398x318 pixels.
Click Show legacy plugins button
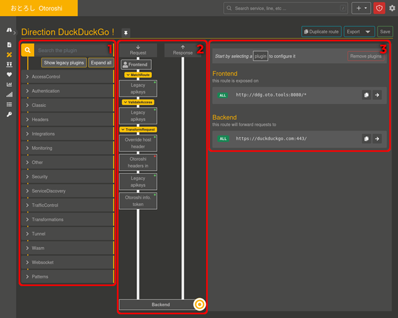[x=64, y=62]
